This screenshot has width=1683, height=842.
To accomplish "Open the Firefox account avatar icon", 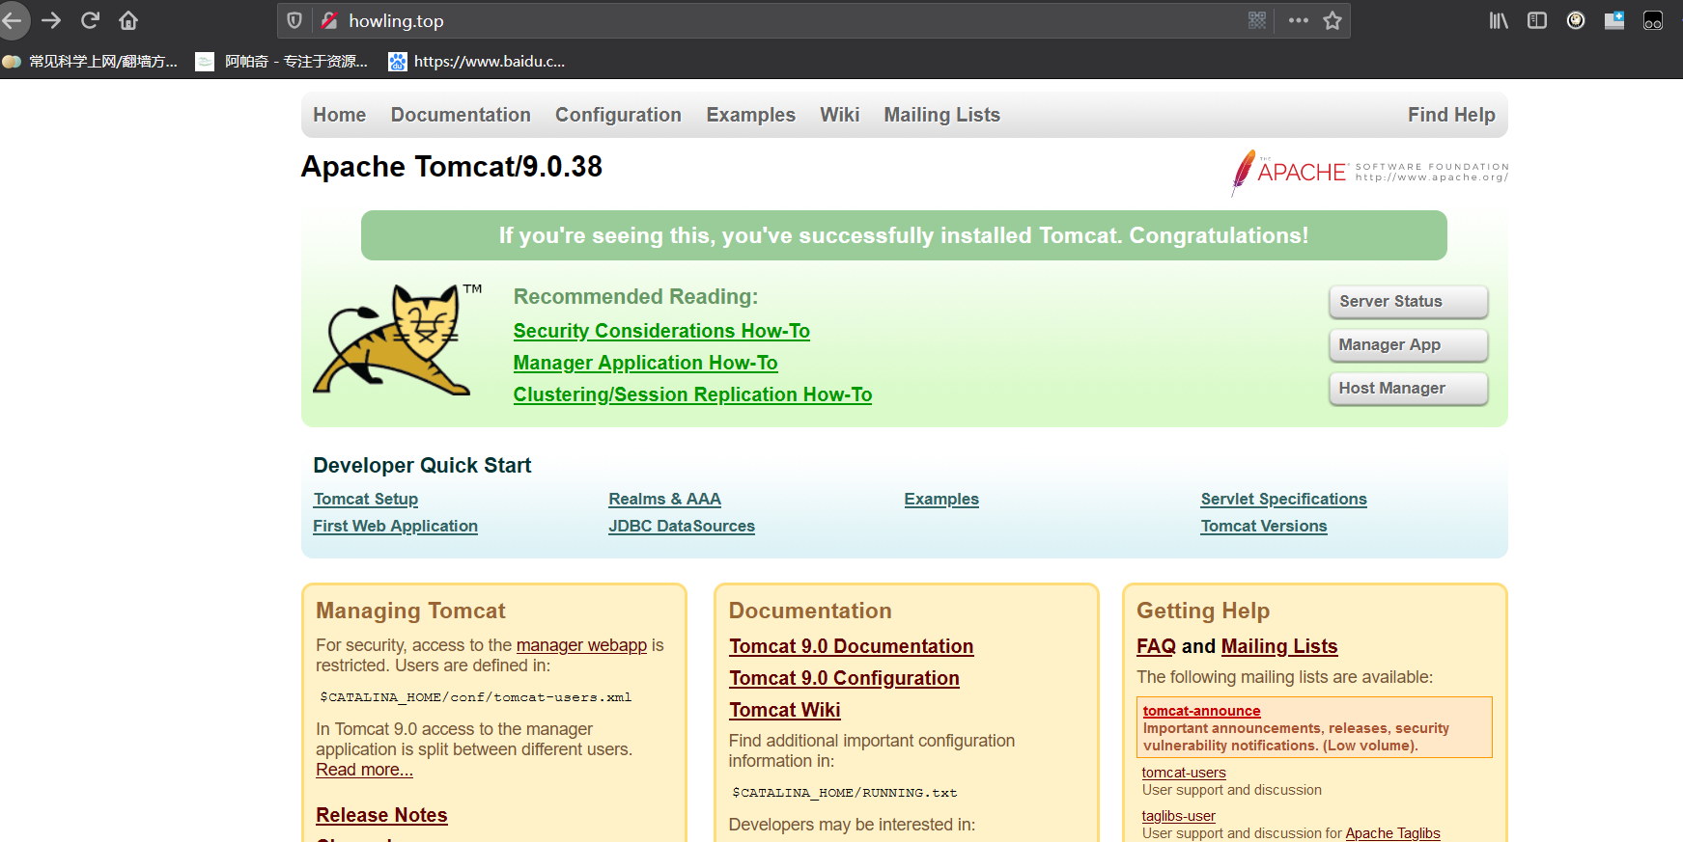I will click(x=1576, y=20).
